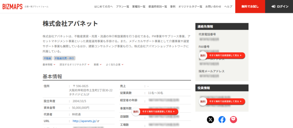293x128 pixels.
Task: Click the address line 大阪府岸和田市土生町2丁目30-22
Action: pyautogui.click(x=91, y=90)
